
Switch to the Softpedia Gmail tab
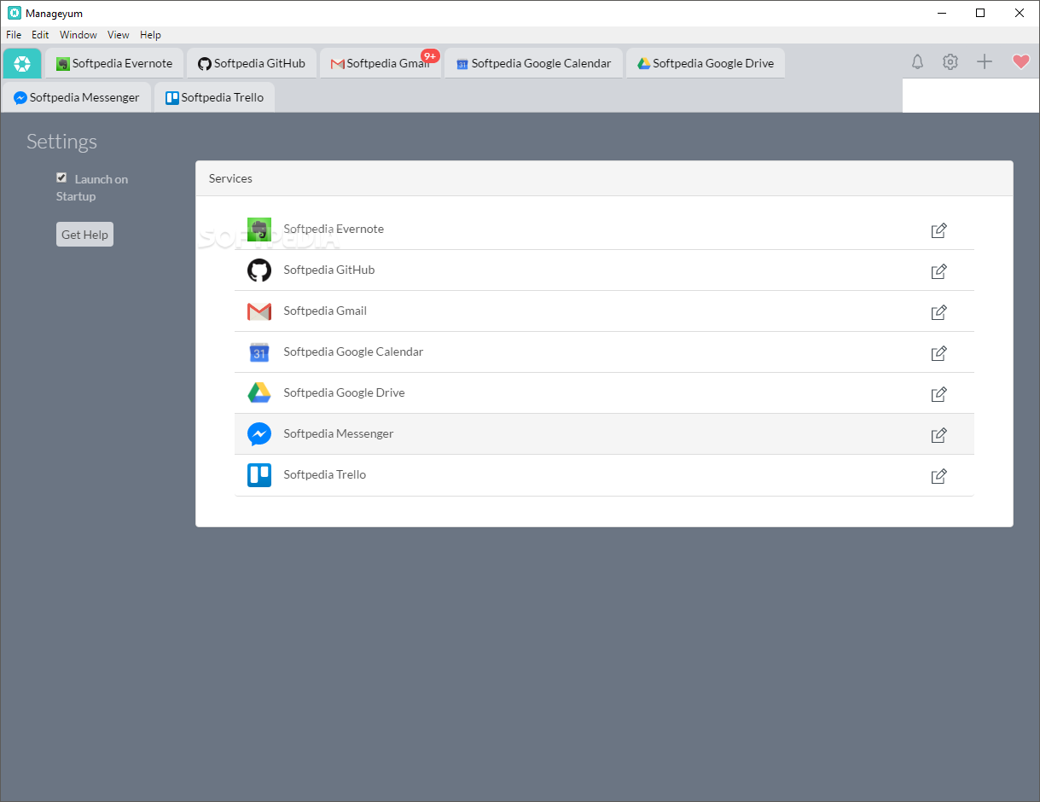click(380, 63)
